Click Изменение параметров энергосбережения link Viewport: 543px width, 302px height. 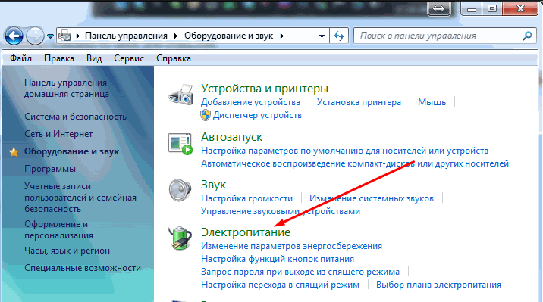point(291,246)
